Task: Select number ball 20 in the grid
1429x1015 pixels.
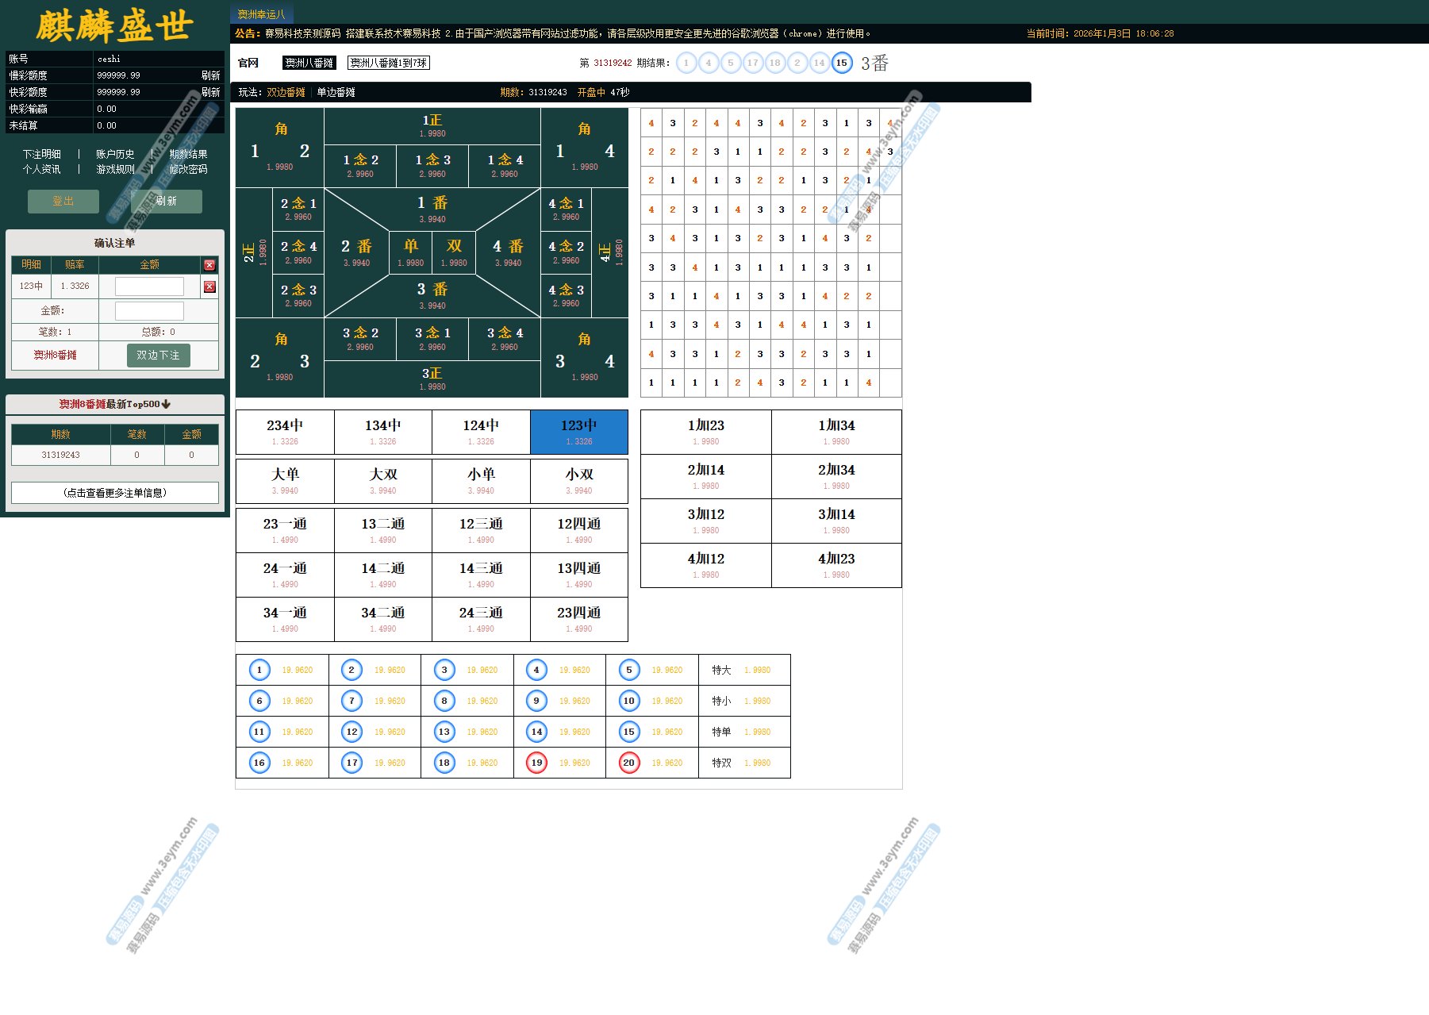Action: coord(629,763)
